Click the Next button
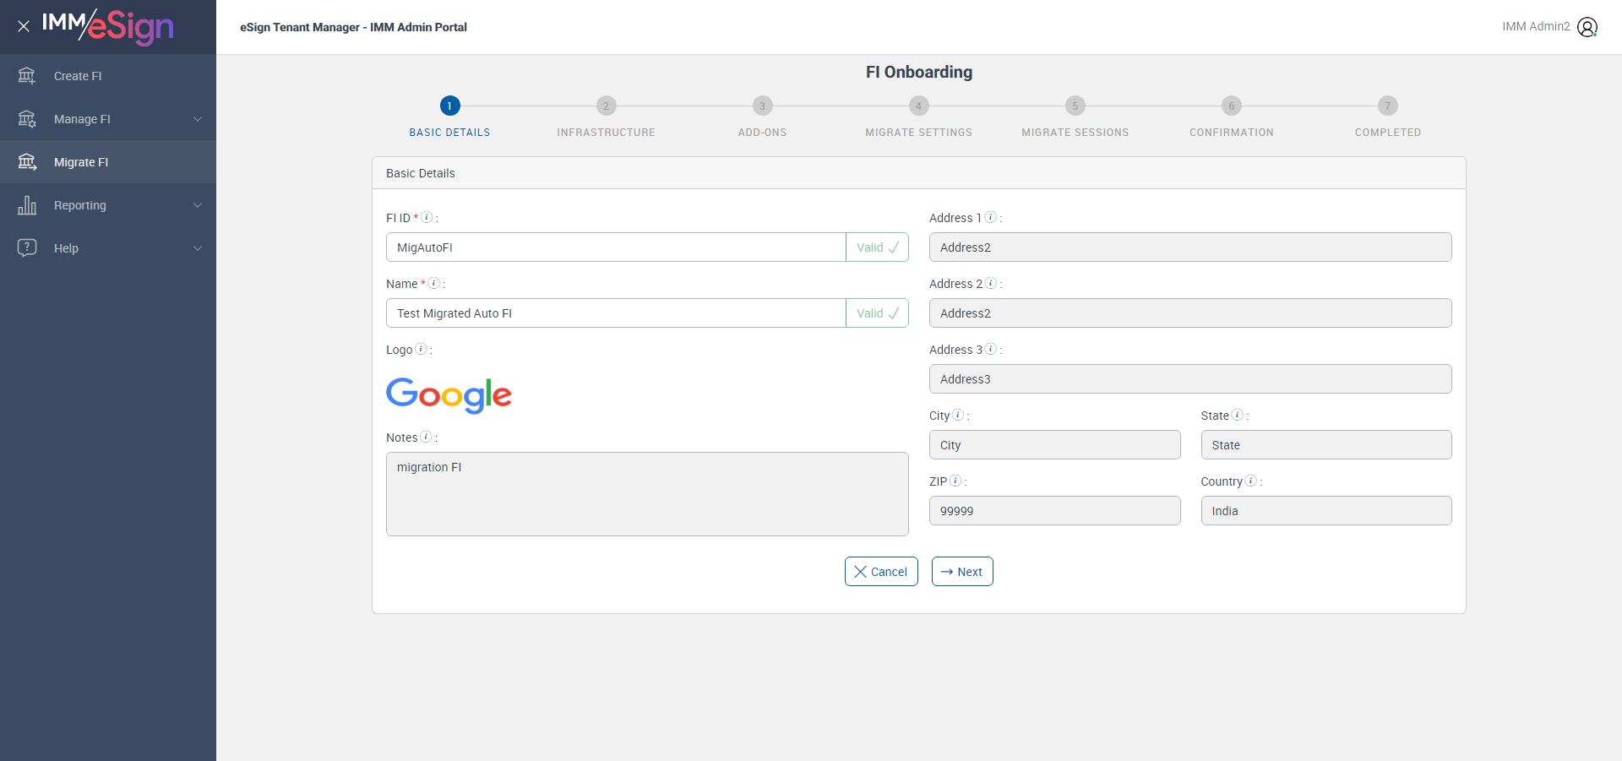 (961, 572)
